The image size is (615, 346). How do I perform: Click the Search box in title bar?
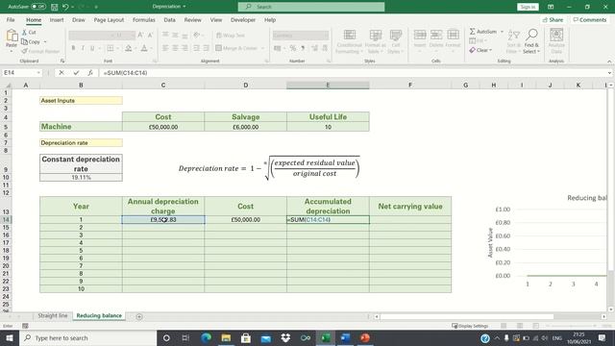(311, 7)
